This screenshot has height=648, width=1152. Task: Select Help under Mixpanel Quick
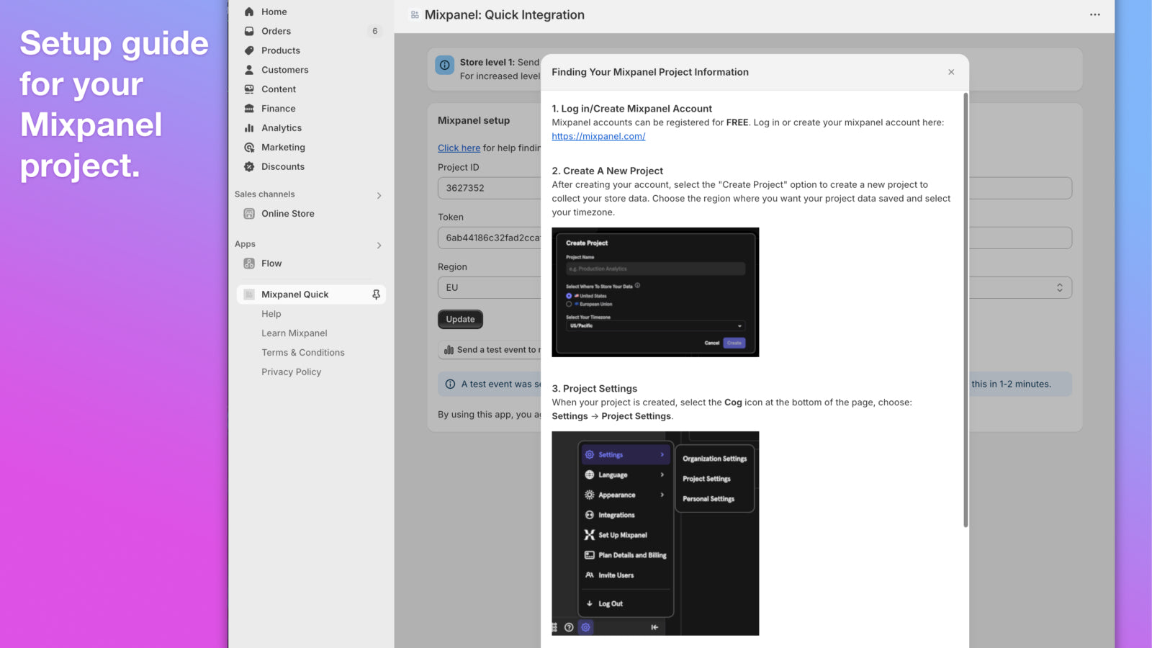[271, 313]
